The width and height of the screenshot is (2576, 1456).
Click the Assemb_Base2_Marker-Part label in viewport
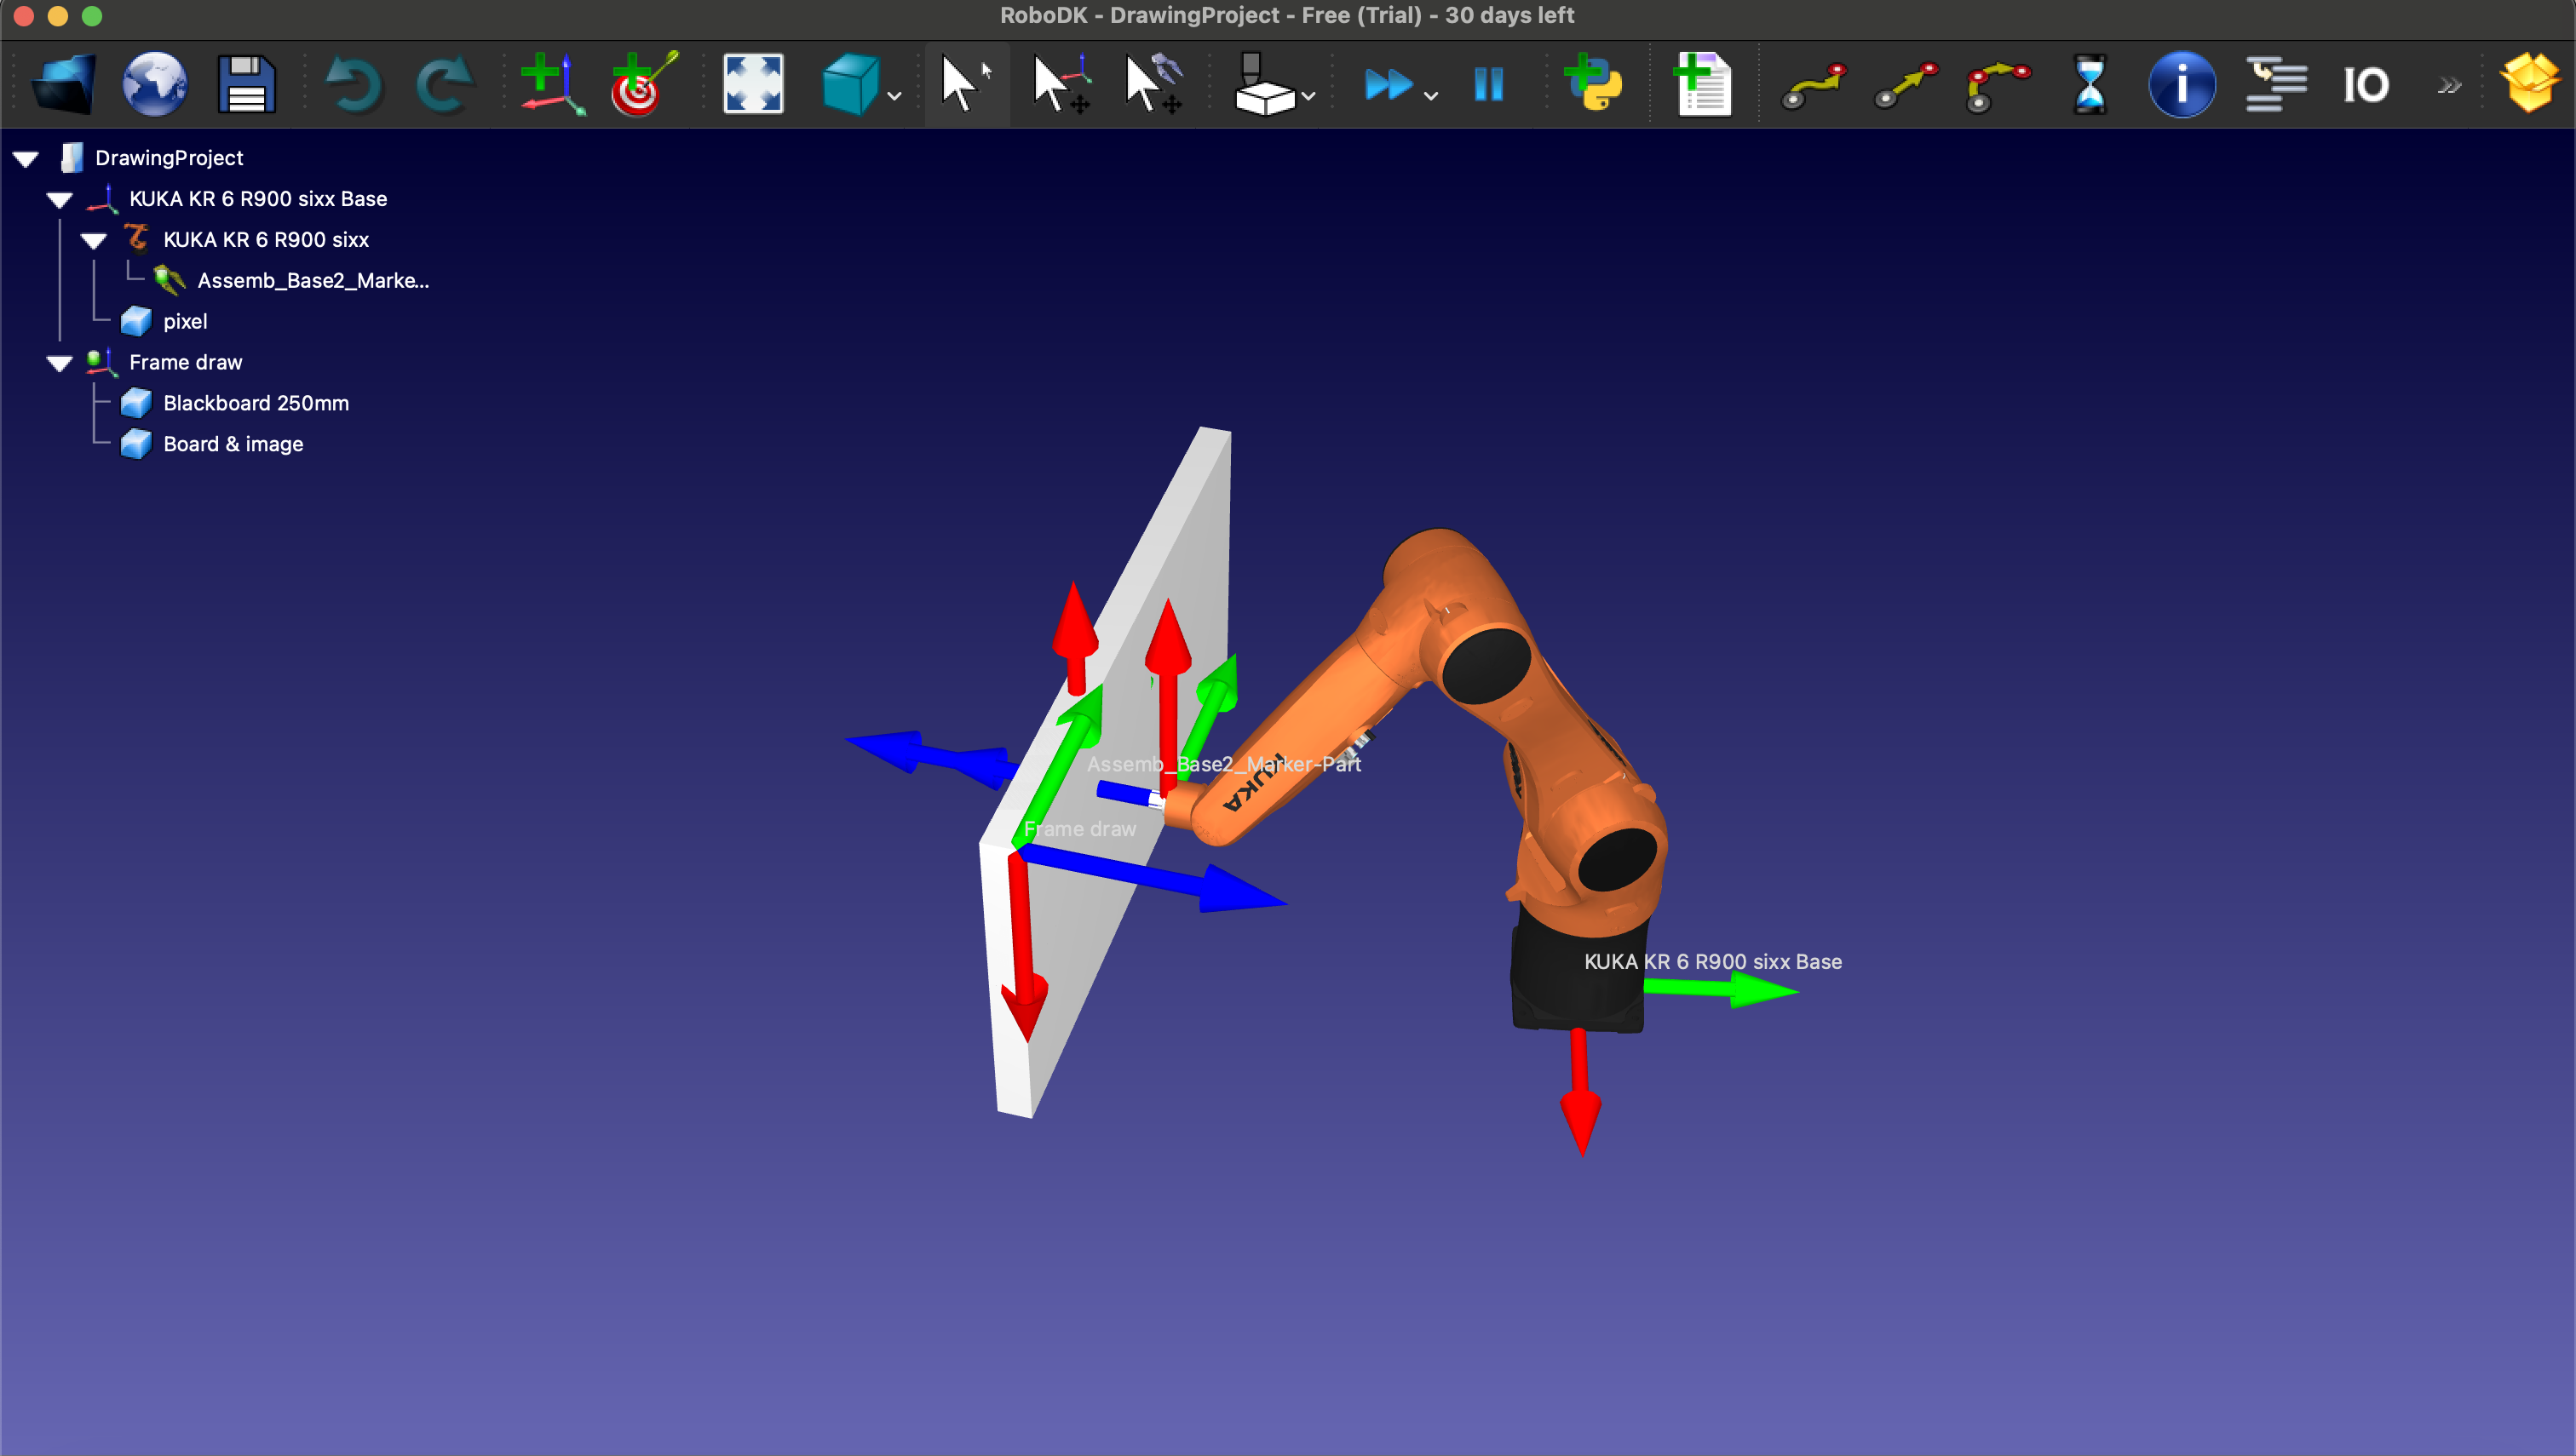point(1223,764)
